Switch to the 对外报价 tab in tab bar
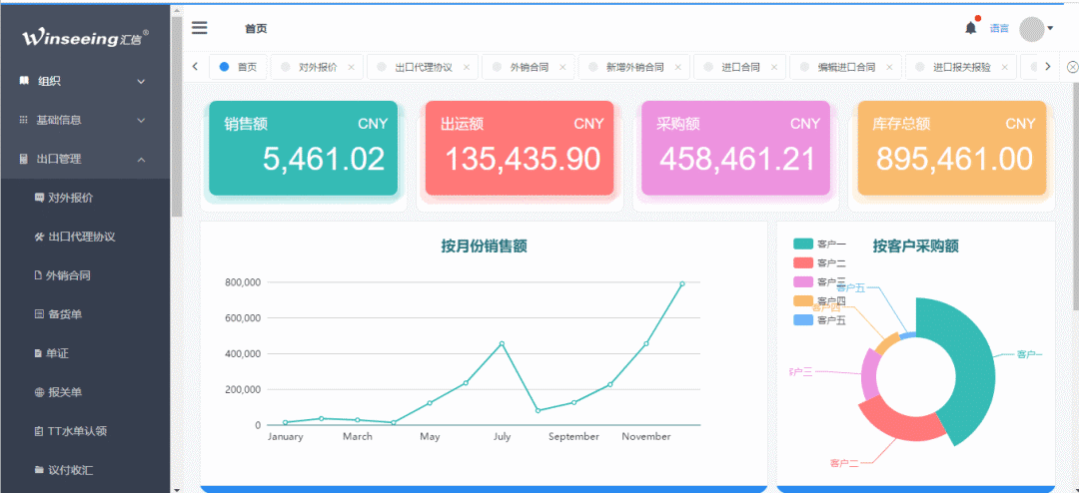The image size is (1079, 493). (x=318, y=67)
